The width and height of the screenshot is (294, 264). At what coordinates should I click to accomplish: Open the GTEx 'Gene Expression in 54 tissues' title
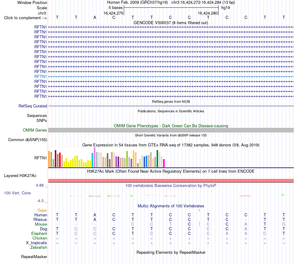(x=171, y=145)
